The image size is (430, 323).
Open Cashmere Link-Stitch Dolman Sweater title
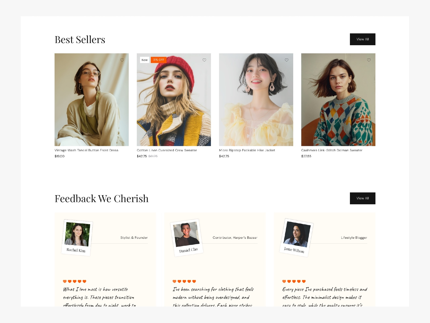332,150
